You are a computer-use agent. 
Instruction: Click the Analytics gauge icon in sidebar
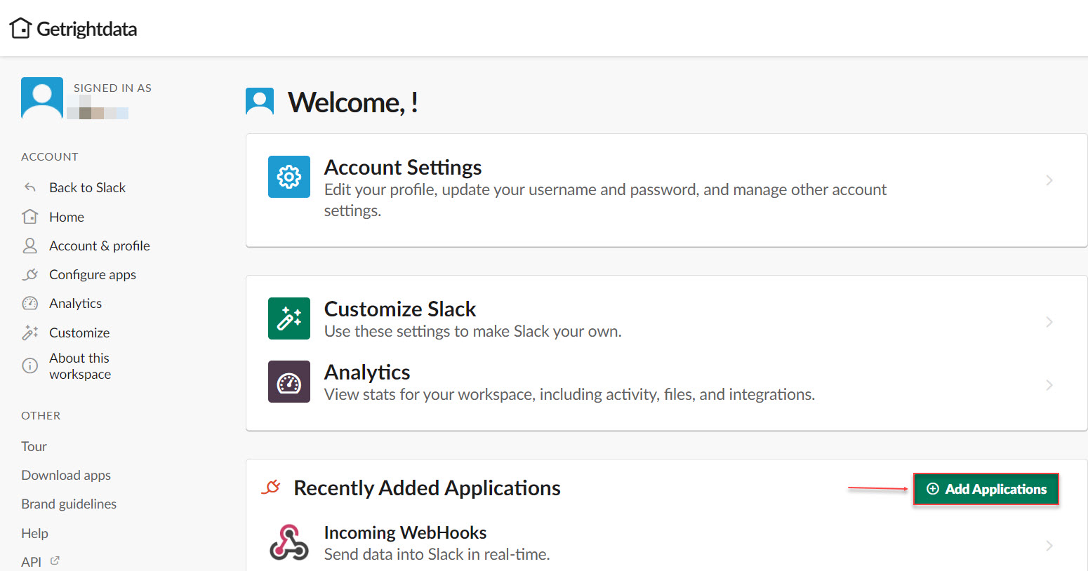[x=29, y=303]
